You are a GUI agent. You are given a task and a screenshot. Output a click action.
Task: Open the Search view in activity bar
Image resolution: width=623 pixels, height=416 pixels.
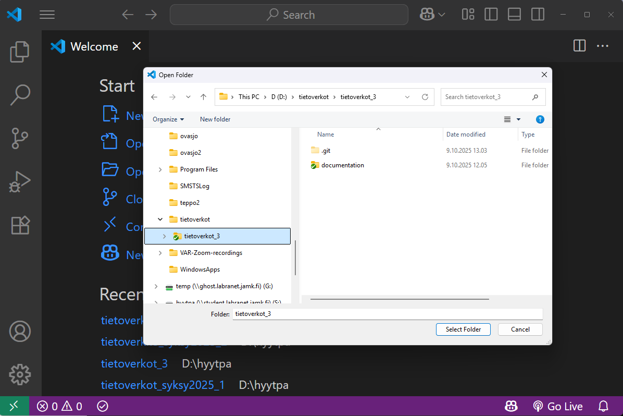20,95
